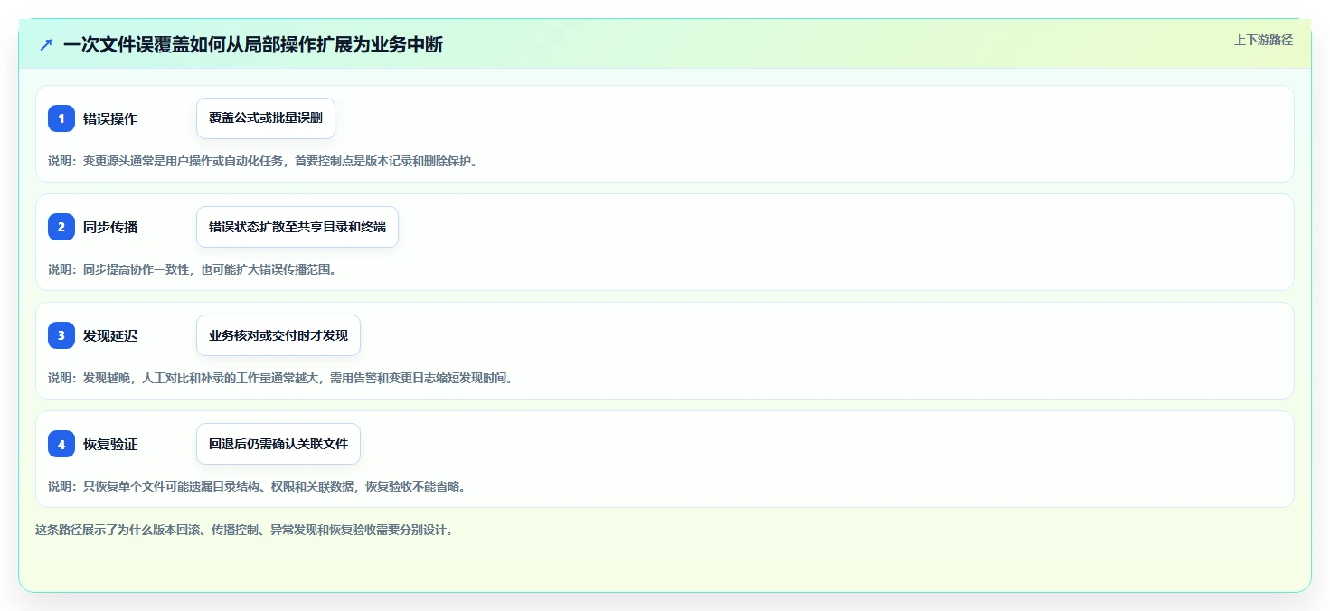The image size is (1330, 611).
Task: Click the note starting 说明:发现越晚
Action: (280, 378)
